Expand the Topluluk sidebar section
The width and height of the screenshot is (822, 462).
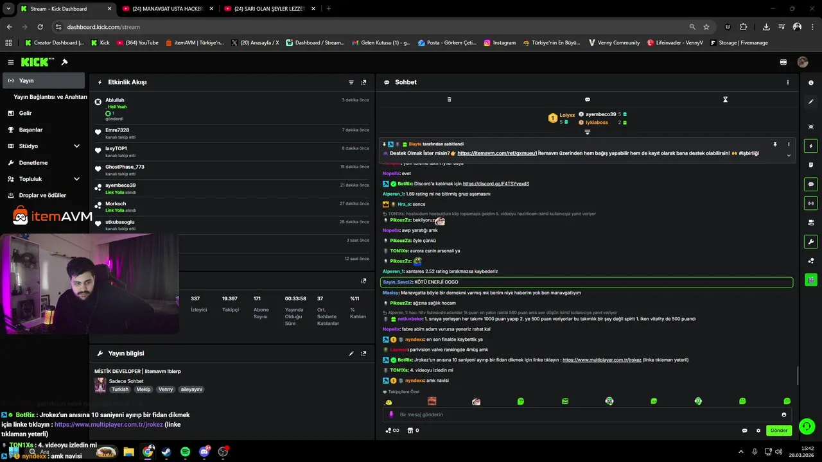[76, 179]
